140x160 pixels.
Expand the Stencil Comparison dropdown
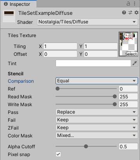point(97,81)
